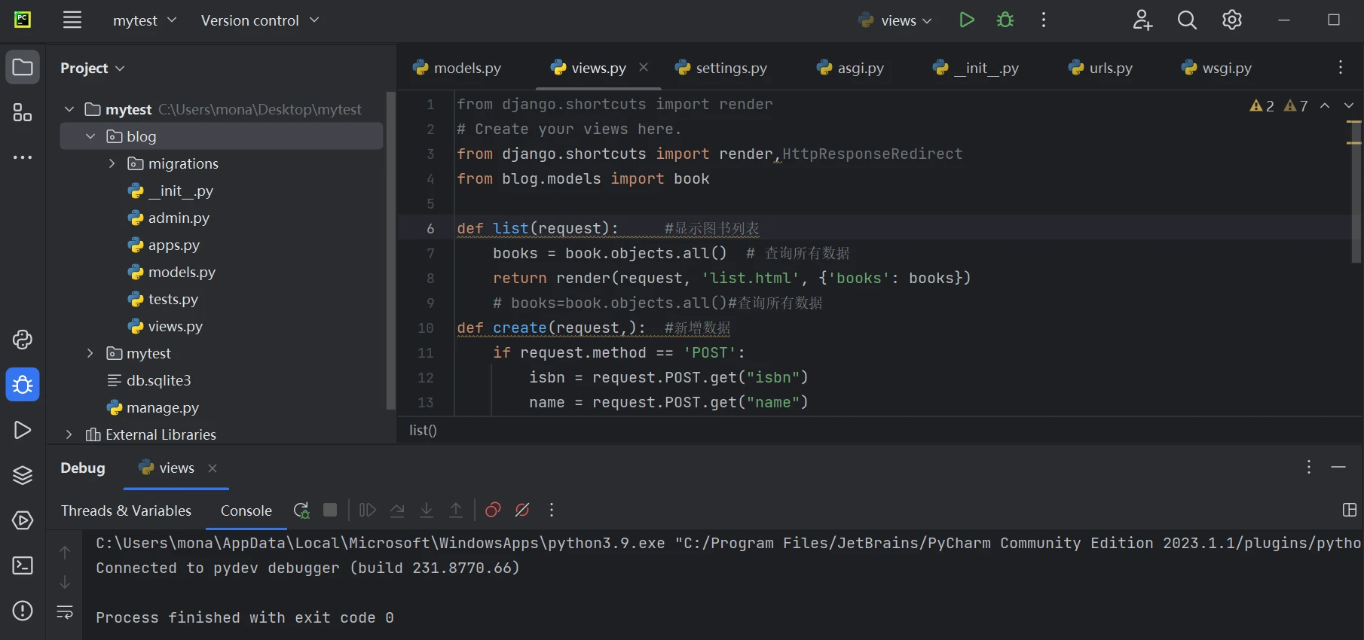Debug the 'views' configuration

tap(1005, 20)
